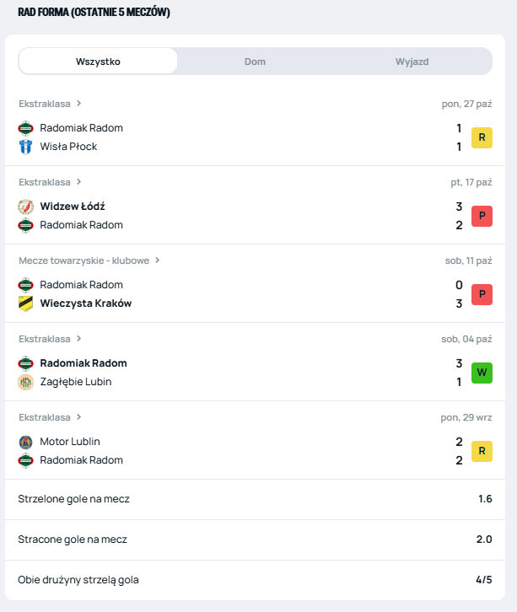Click Radomiak crest in the Wisła Płock match

click(25, 128)
